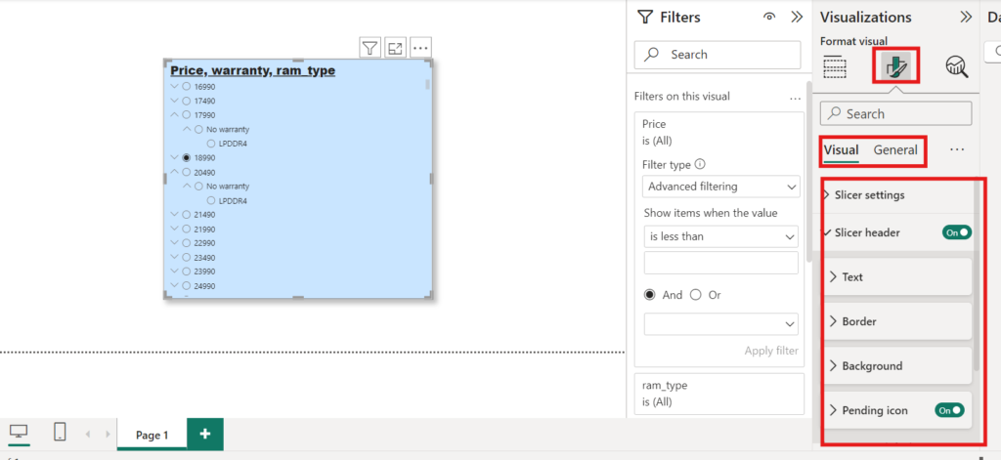Open the Analytics magnifier icon

tap(957, 66)
